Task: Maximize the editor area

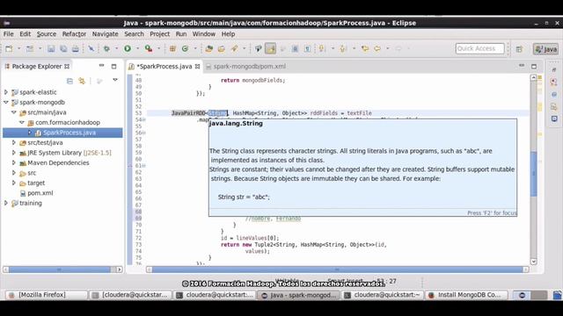Action: click(534, 67)
